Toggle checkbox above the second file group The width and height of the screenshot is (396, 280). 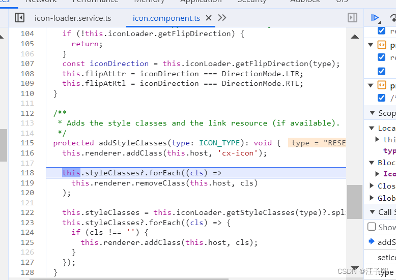pos(381,71)
